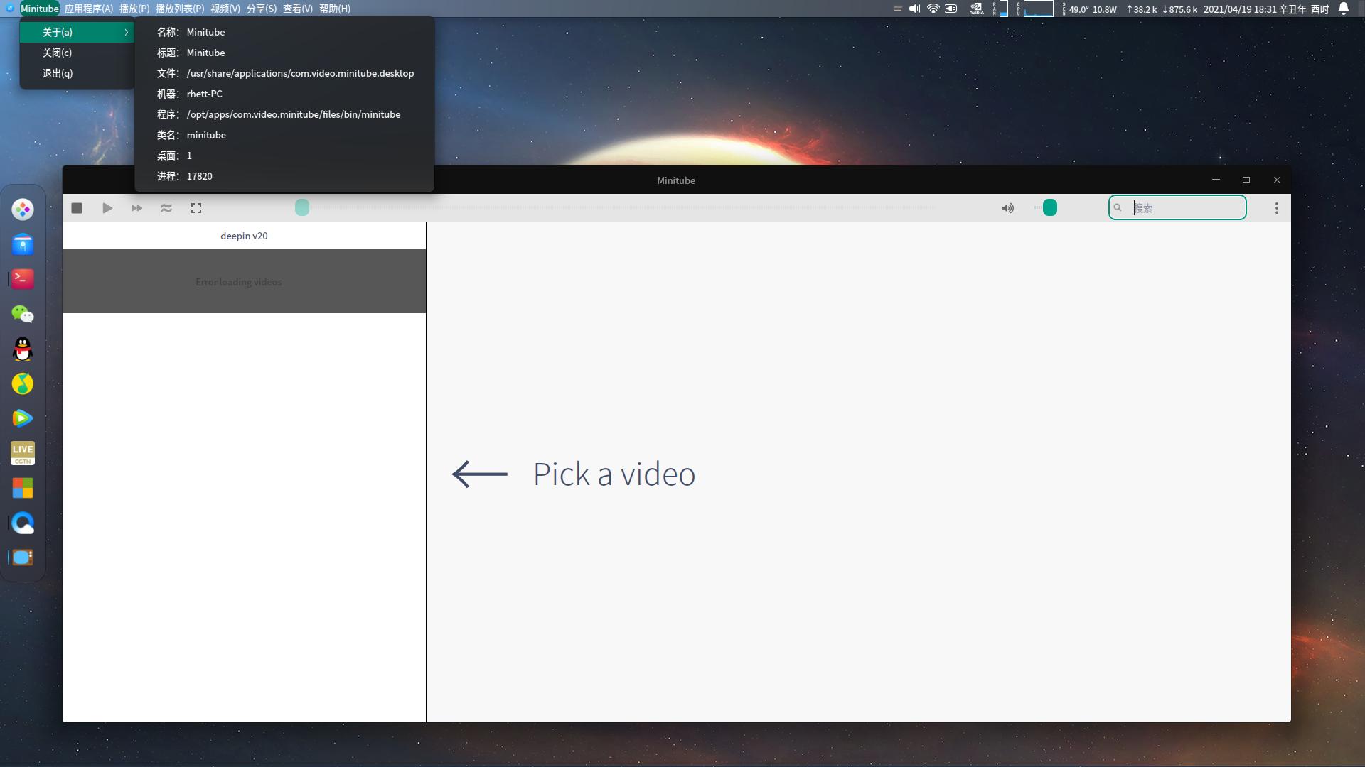Launch the terminal from the dock
Screen dimensions: 1365x767
tap(23, 279)
